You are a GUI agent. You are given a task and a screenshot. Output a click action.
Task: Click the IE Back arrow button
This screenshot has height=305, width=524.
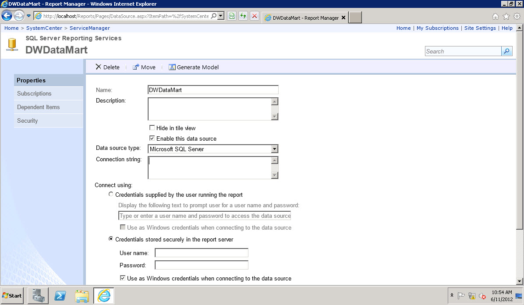click(x=7, y=15)
